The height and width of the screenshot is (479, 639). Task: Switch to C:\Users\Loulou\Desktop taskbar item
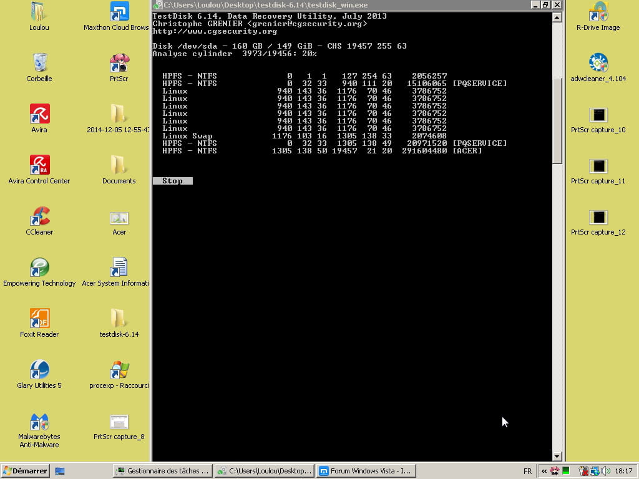tap(265, 471)
